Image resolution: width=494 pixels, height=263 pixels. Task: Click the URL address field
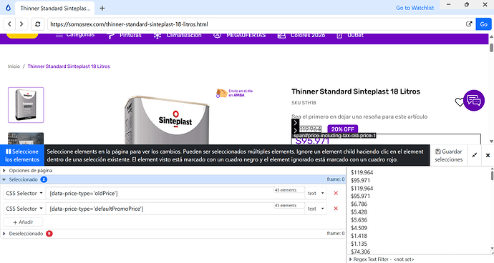click(x=256, y=24)
